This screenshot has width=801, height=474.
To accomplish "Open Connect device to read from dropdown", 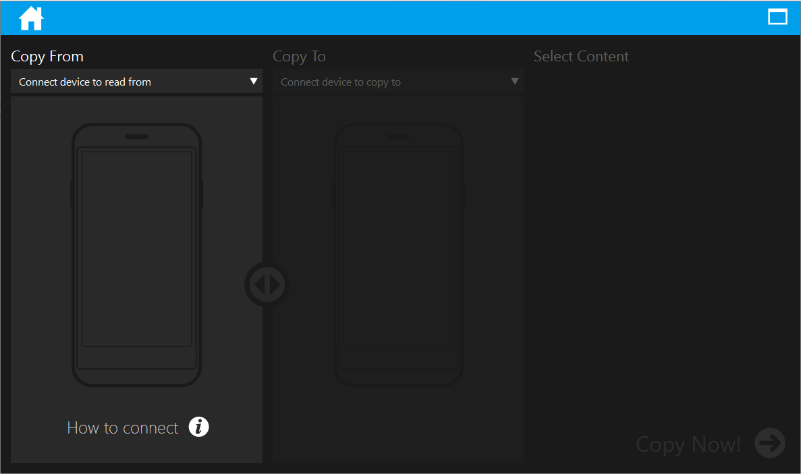I will pos(136,82).
